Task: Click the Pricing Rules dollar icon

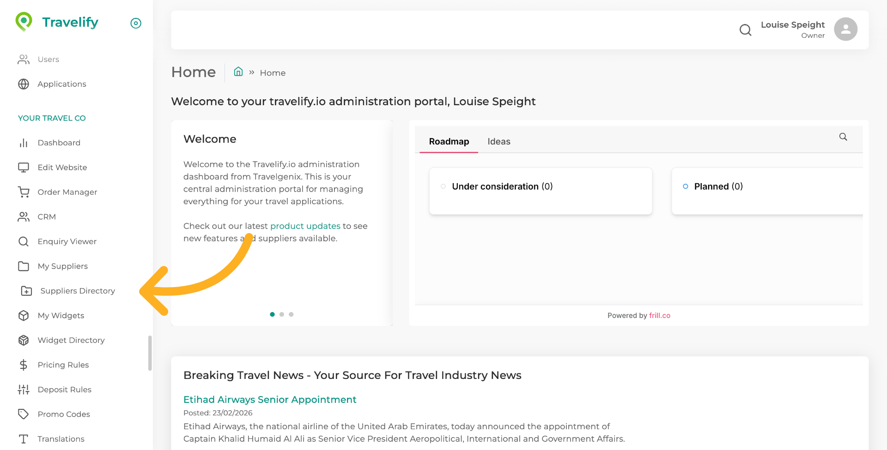Action: tap(24, 365)
